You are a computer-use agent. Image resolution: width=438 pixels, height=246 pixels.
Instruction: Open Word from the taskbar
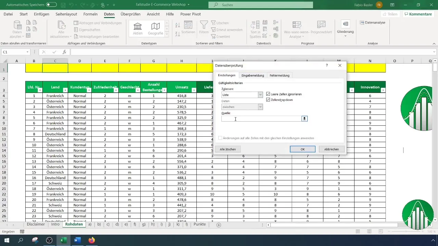[77, 240]
